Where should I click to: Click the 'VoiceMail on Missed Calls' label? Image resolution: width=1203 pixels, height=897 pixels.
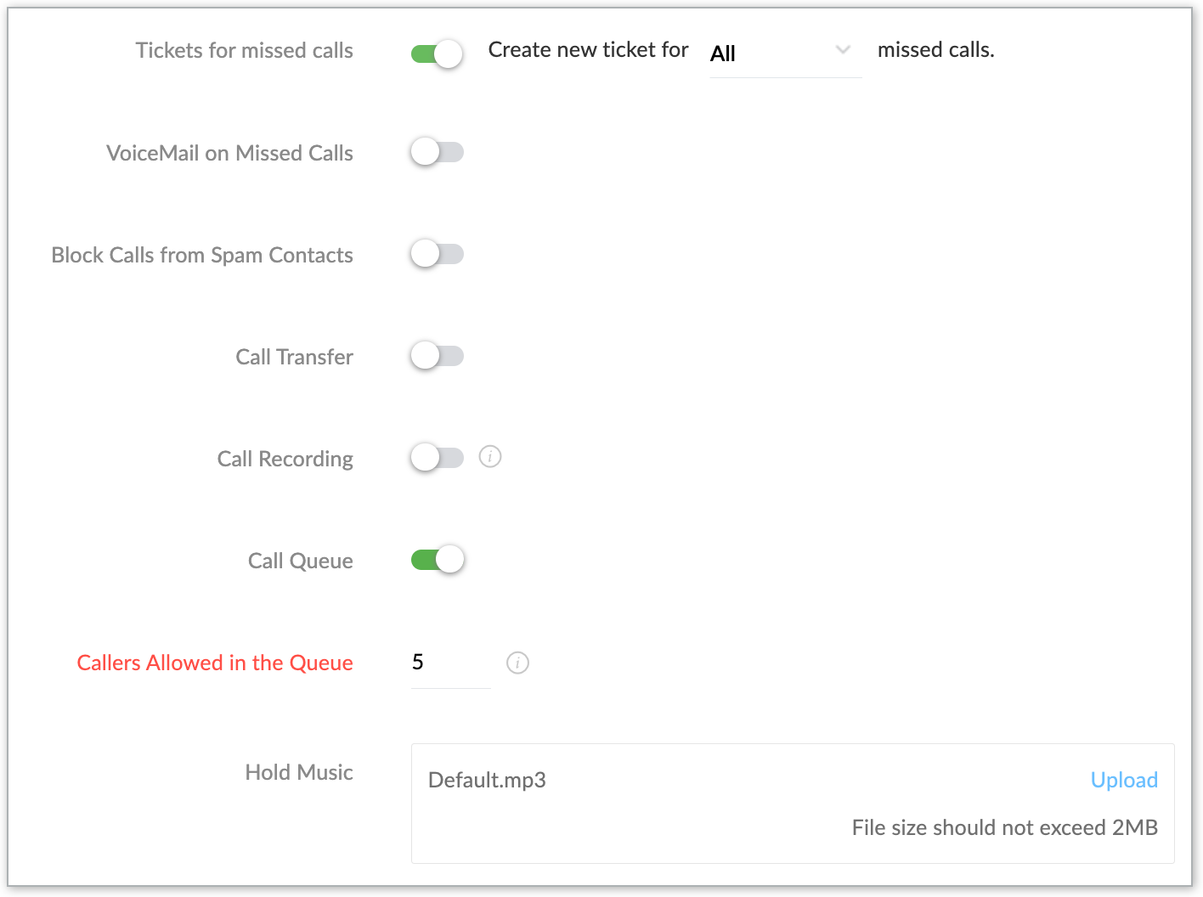tap(229, 153)
